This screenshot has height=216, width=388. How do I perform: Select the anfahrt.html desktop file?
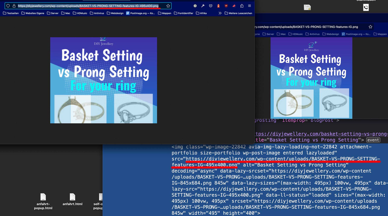click(x=72, y=200)
